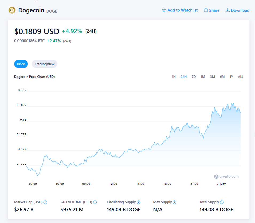
Task: Click the Dogecoin Price Chart (USD) title
Action: coord(34,76)
